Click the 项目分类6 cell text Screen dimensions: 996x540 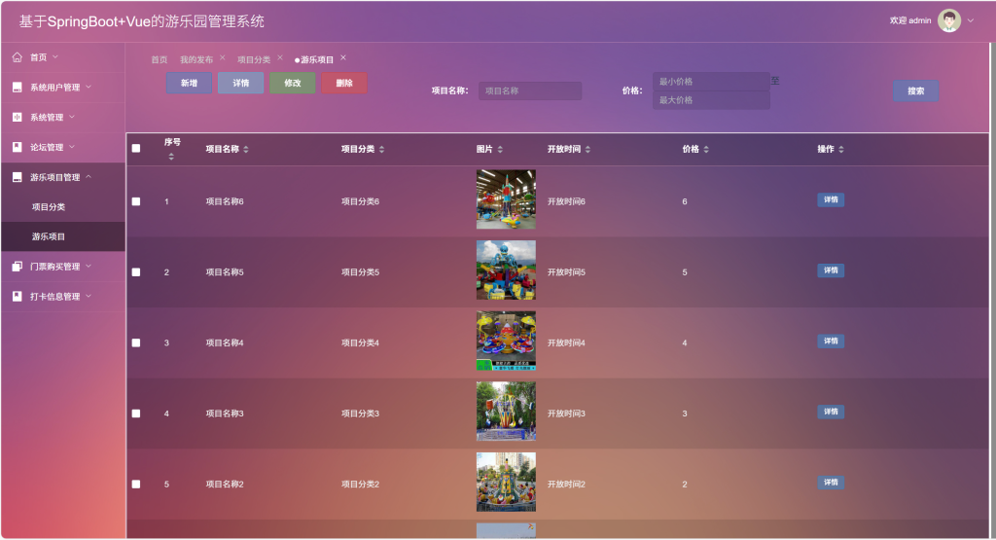pos(360,201)
